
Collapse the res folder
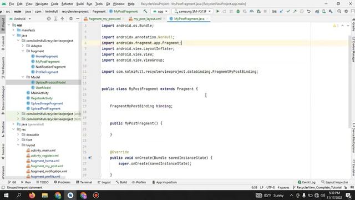click(x=13, y=129)
